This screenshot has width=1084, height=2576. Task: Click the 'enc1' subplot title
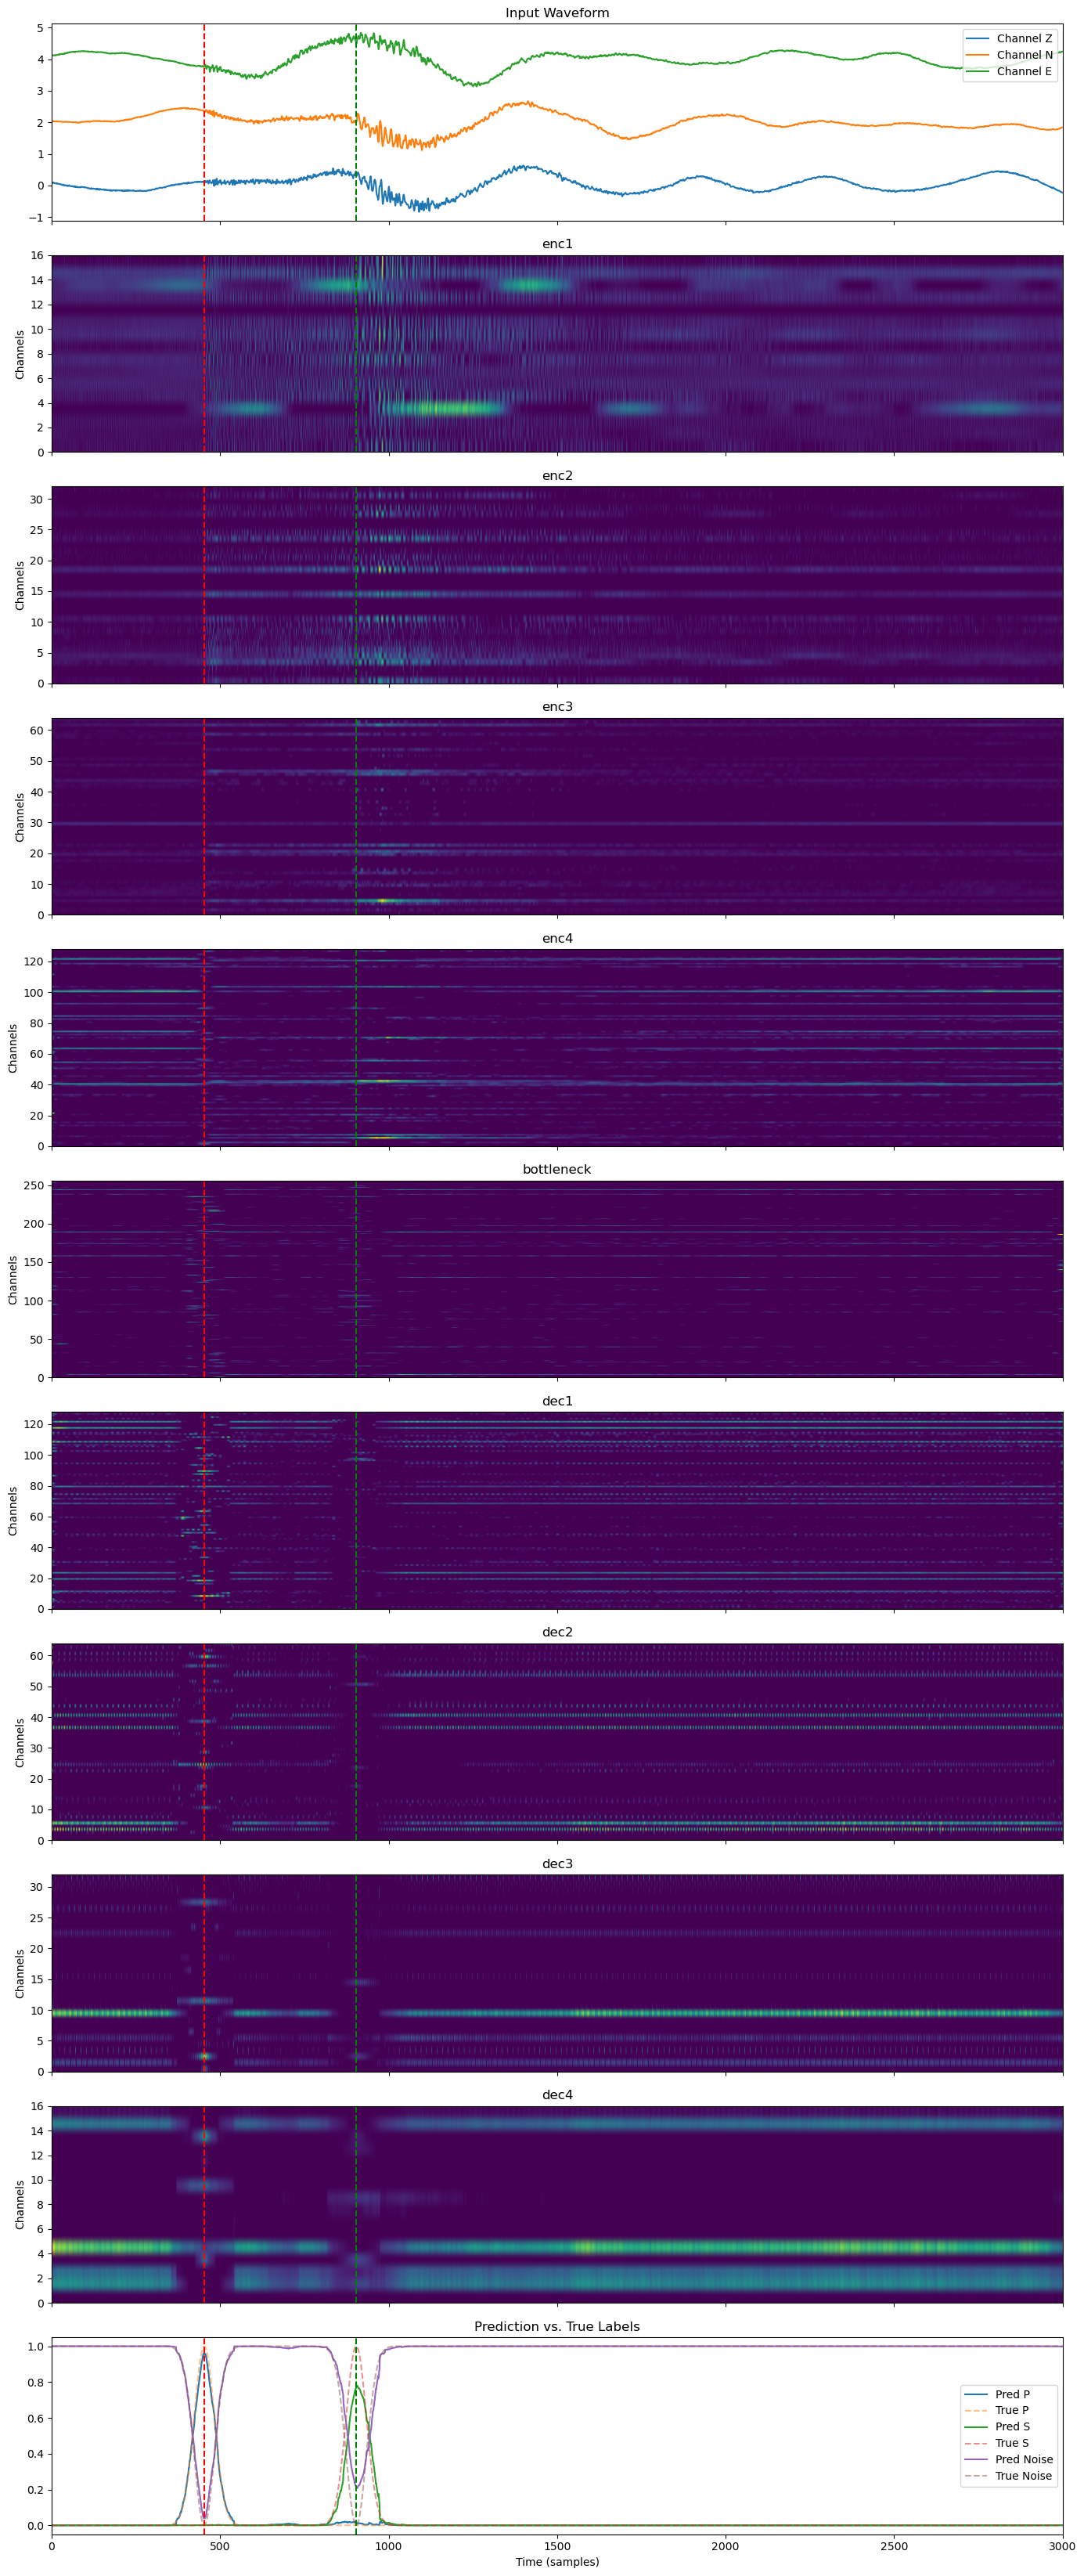click(x=557, y=244)
